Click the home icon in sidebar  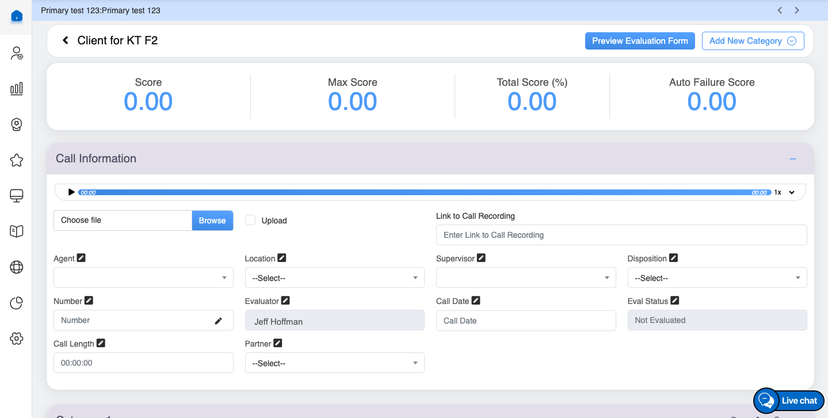pos(17,16)
